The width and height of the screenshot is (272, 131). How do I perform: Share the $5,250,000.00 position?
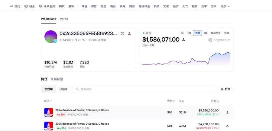pyautogui.click(x=227, y=112)
